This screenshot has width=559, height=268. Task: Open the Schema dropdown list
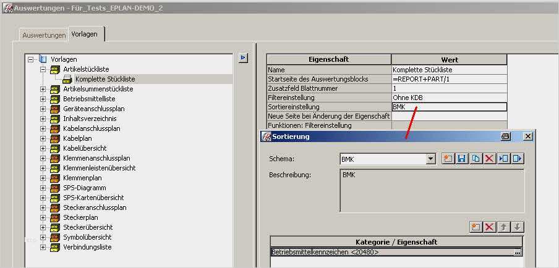tap(431, 159)
